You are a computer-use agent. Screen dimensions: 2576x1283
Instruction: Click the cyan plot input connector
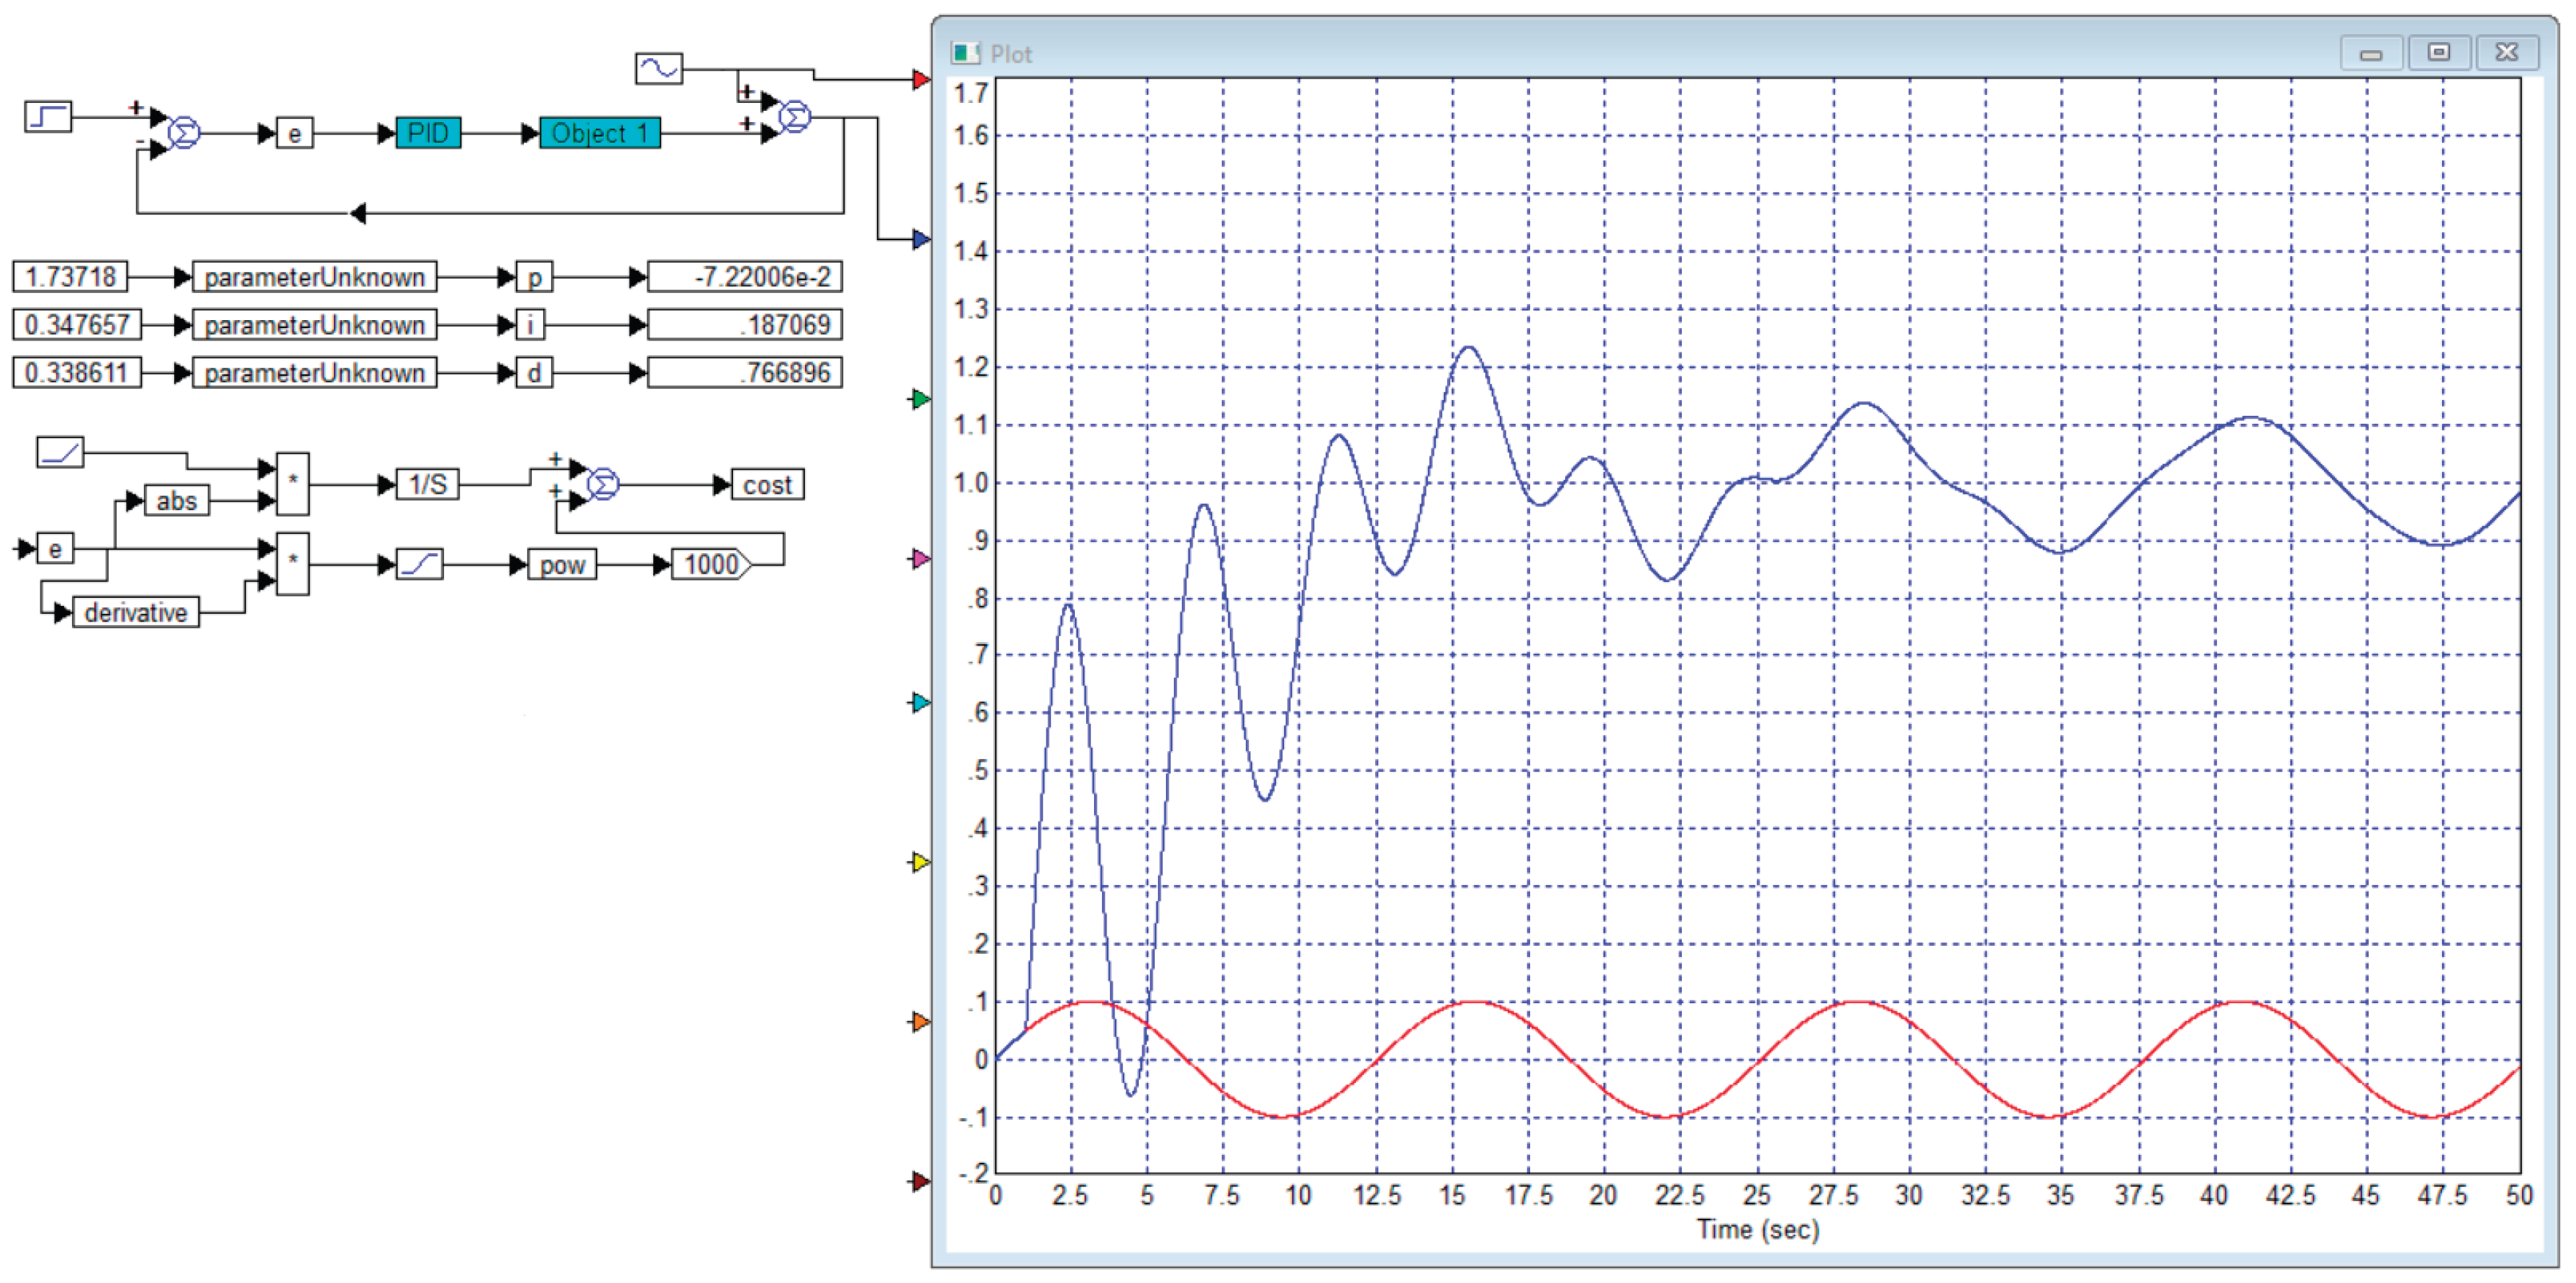[921, 702]
